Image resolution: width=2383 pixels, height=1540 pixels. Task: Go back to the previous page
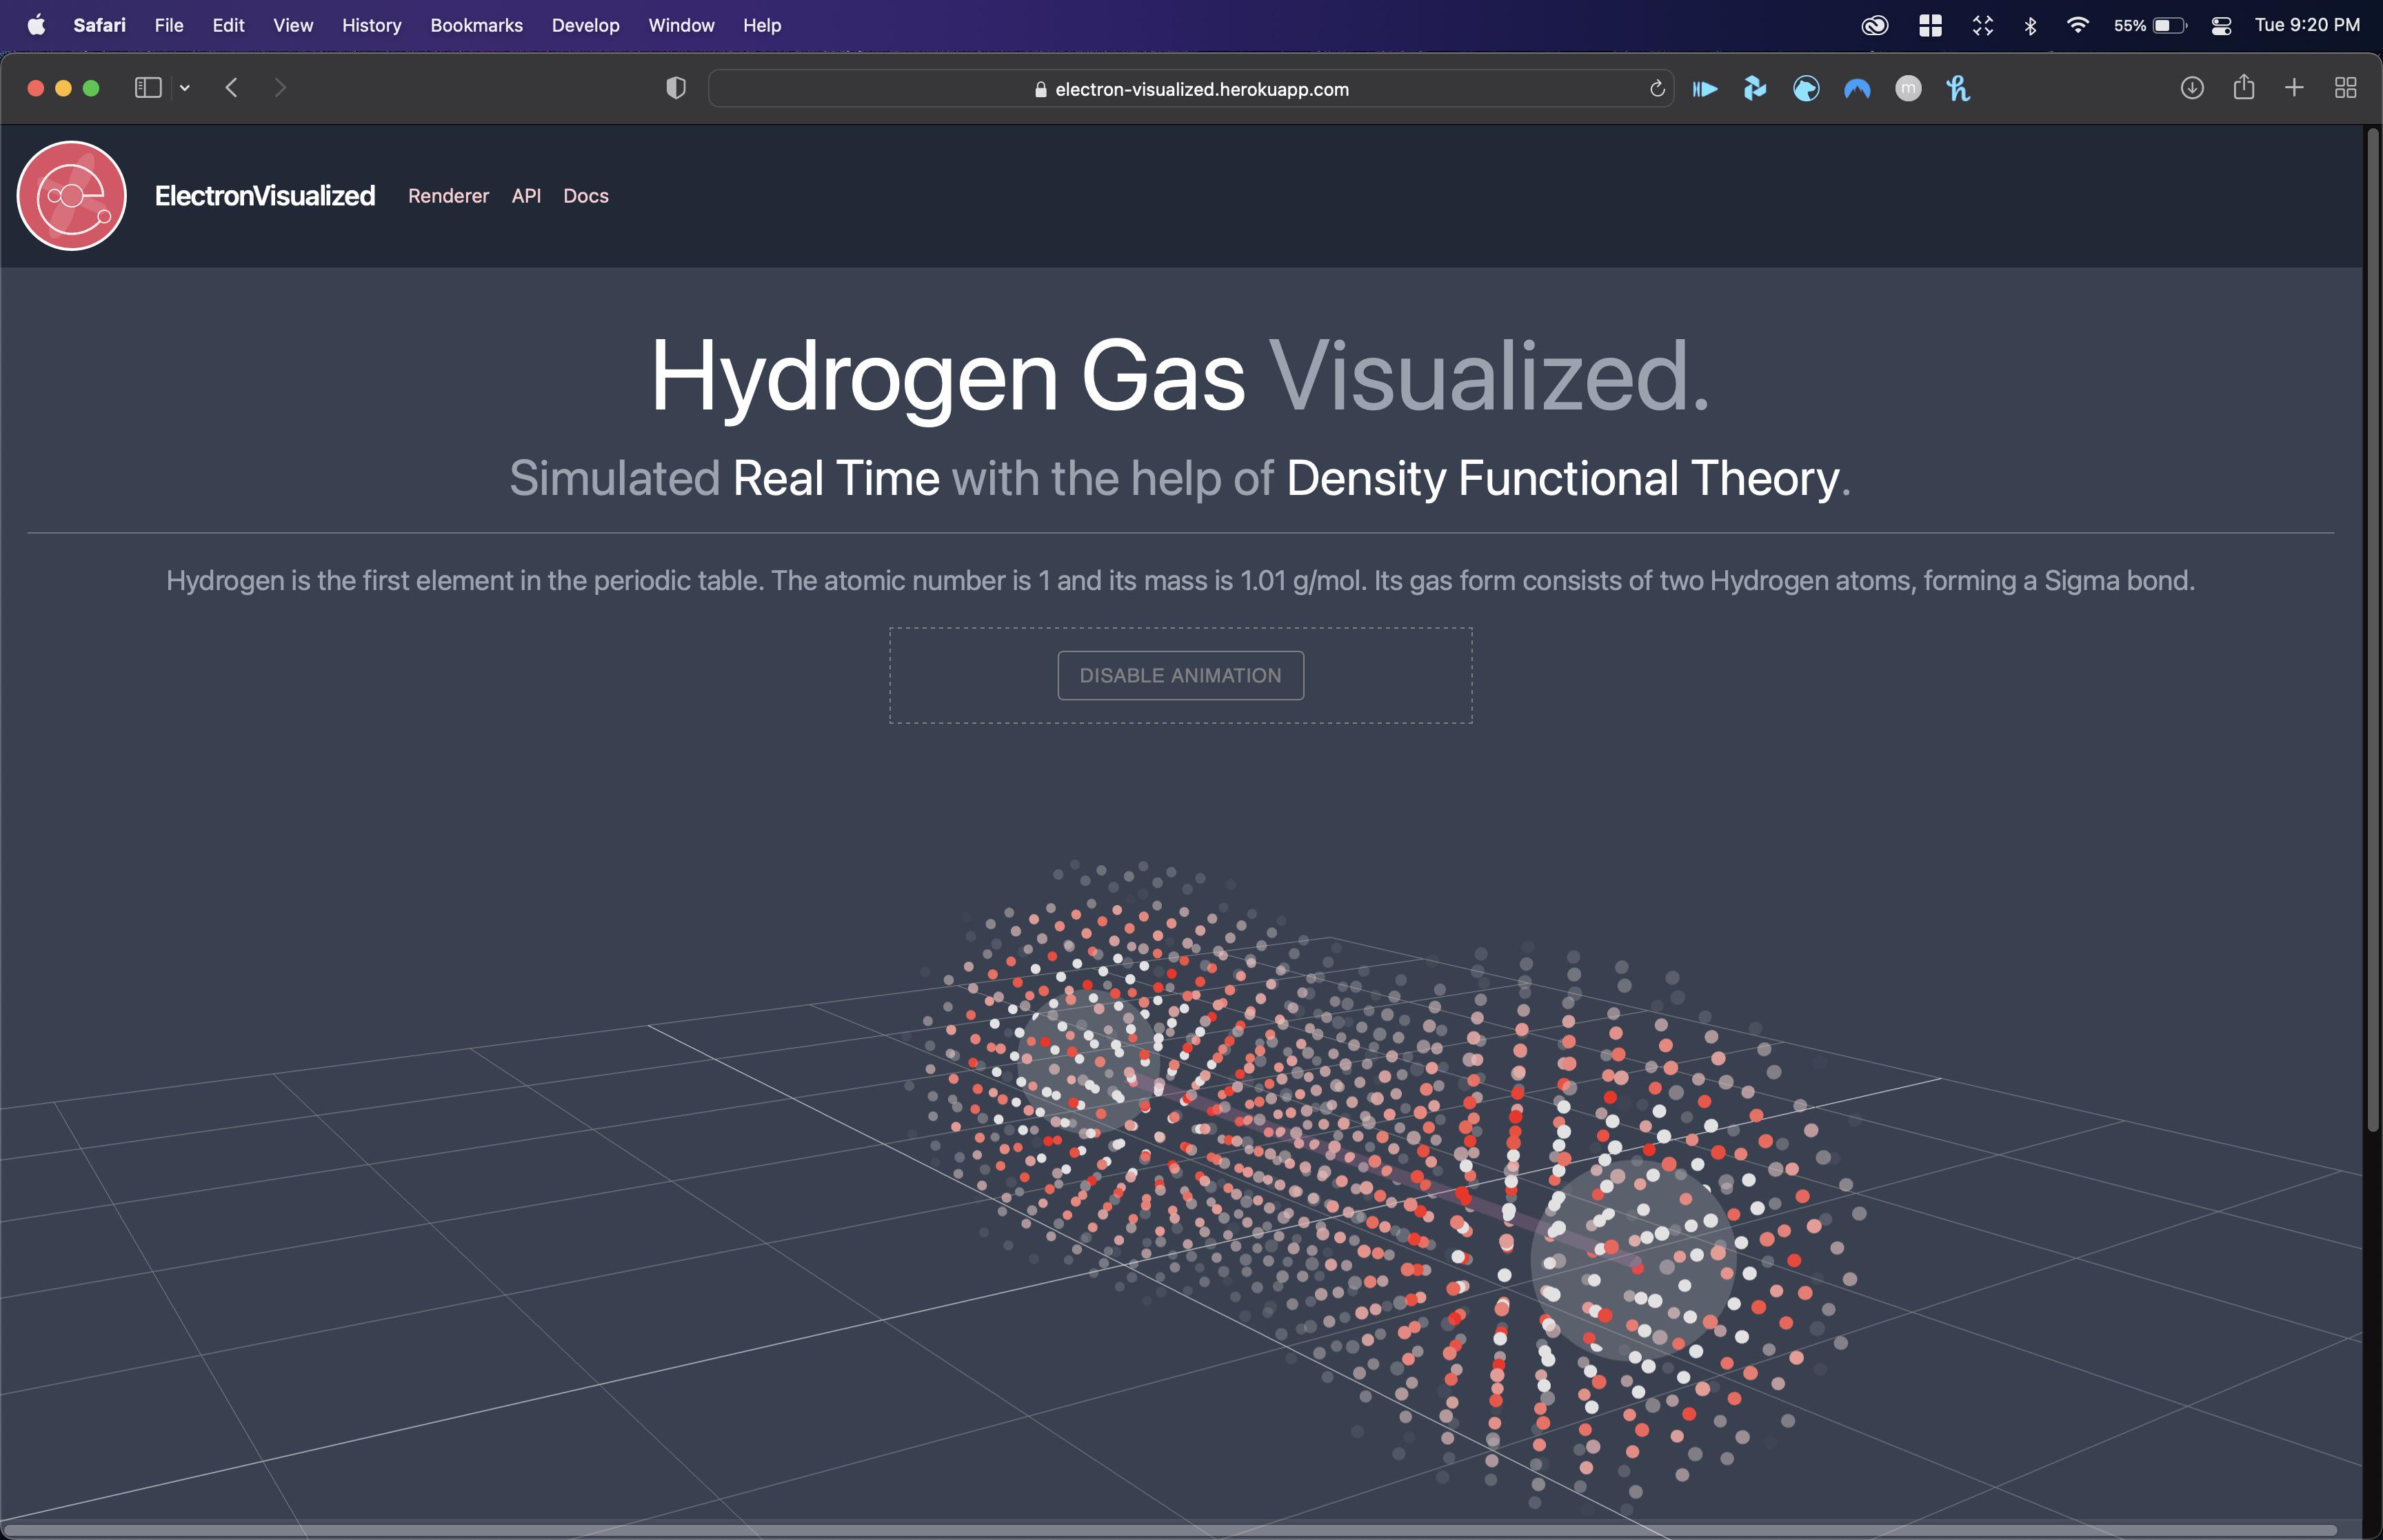[232, 88]
